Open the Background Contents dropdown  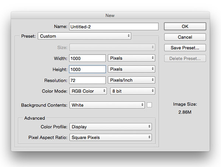(107, 105)
